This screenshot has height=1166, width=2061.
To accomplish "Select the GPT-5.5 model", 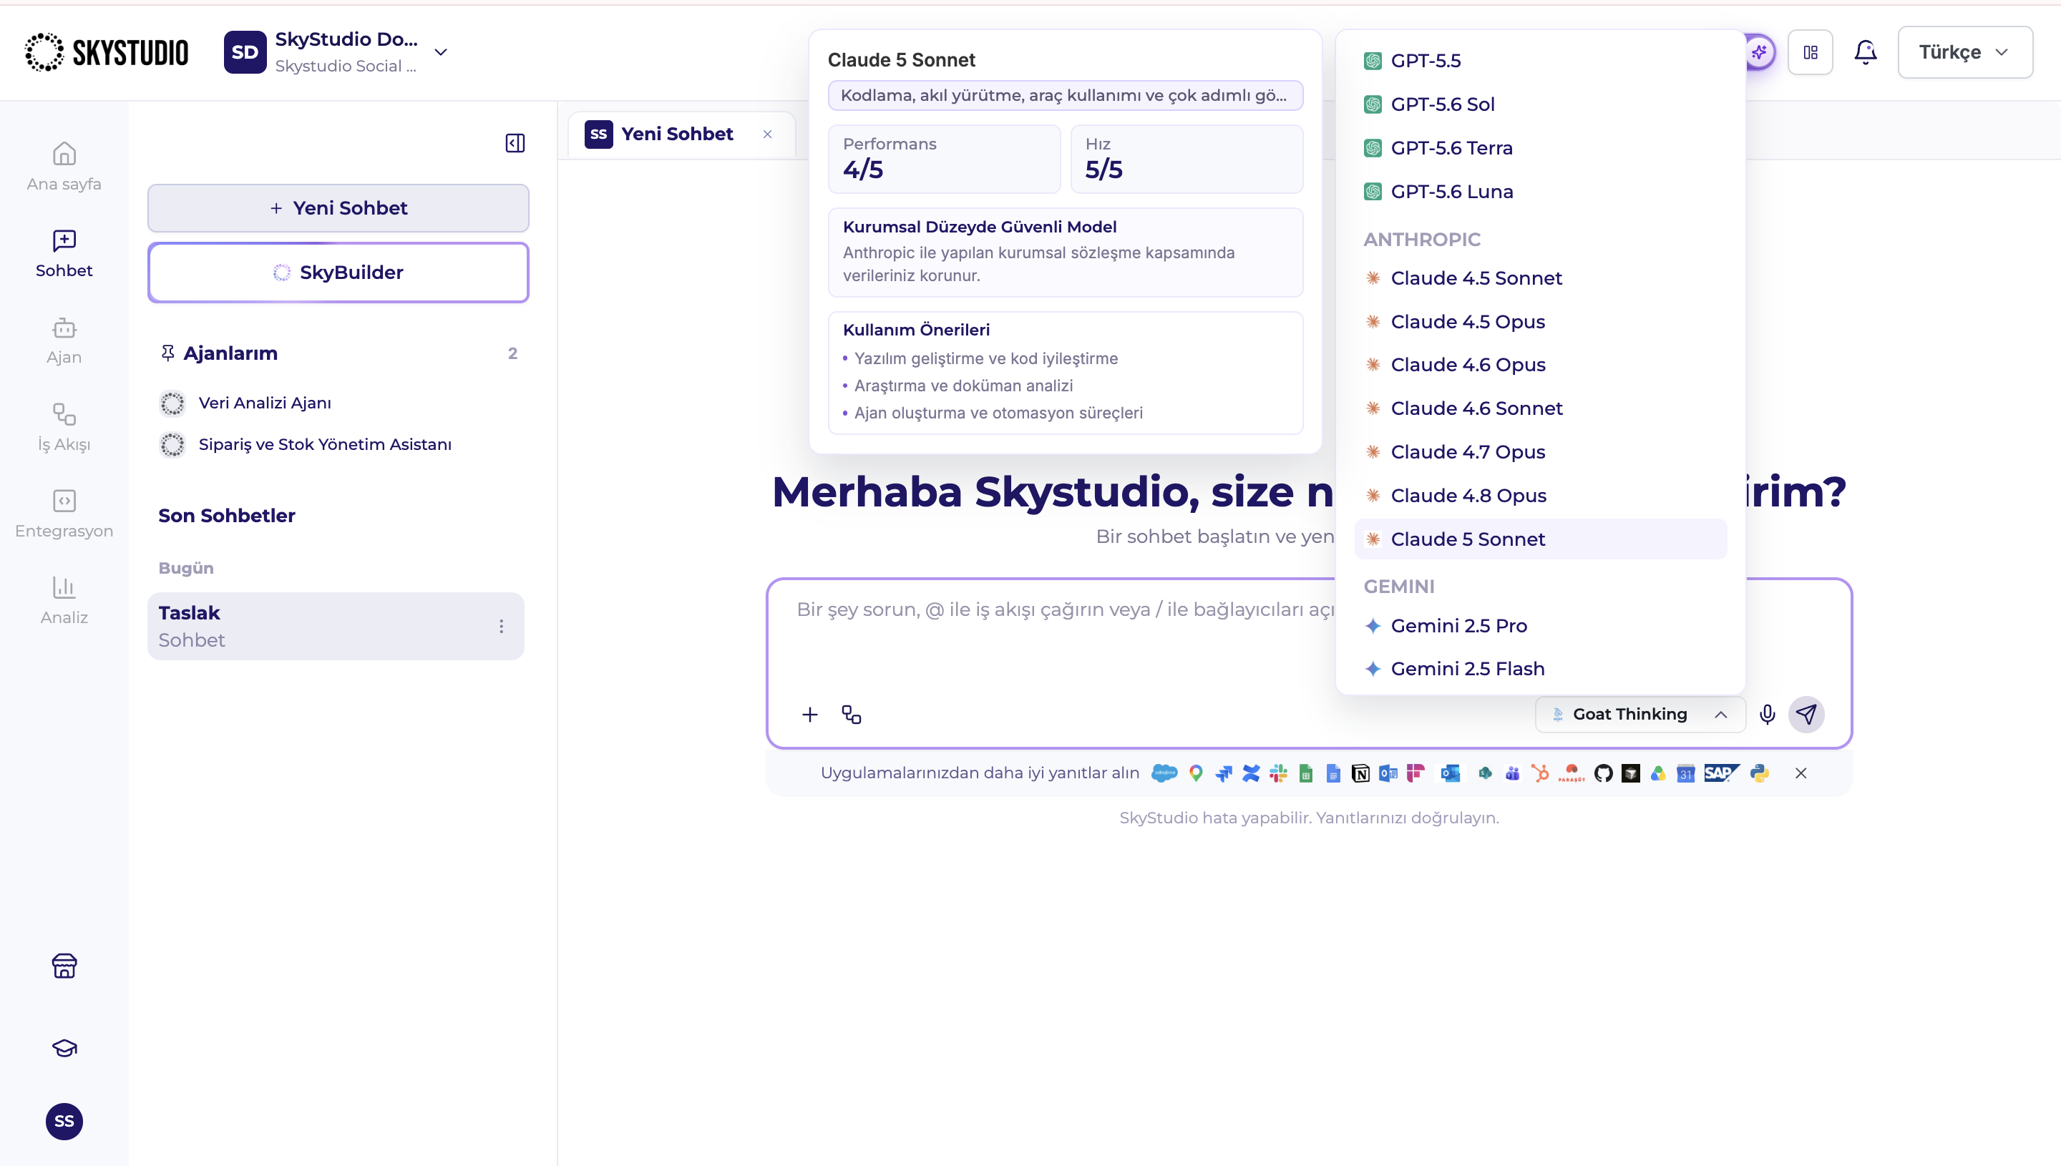I will click(1539, 61).
